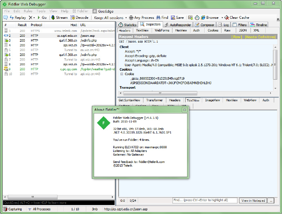282x214 pixels.
Task: Close the About Fiddler dialog
Action: pyautogui.click(x=184, y=109)
